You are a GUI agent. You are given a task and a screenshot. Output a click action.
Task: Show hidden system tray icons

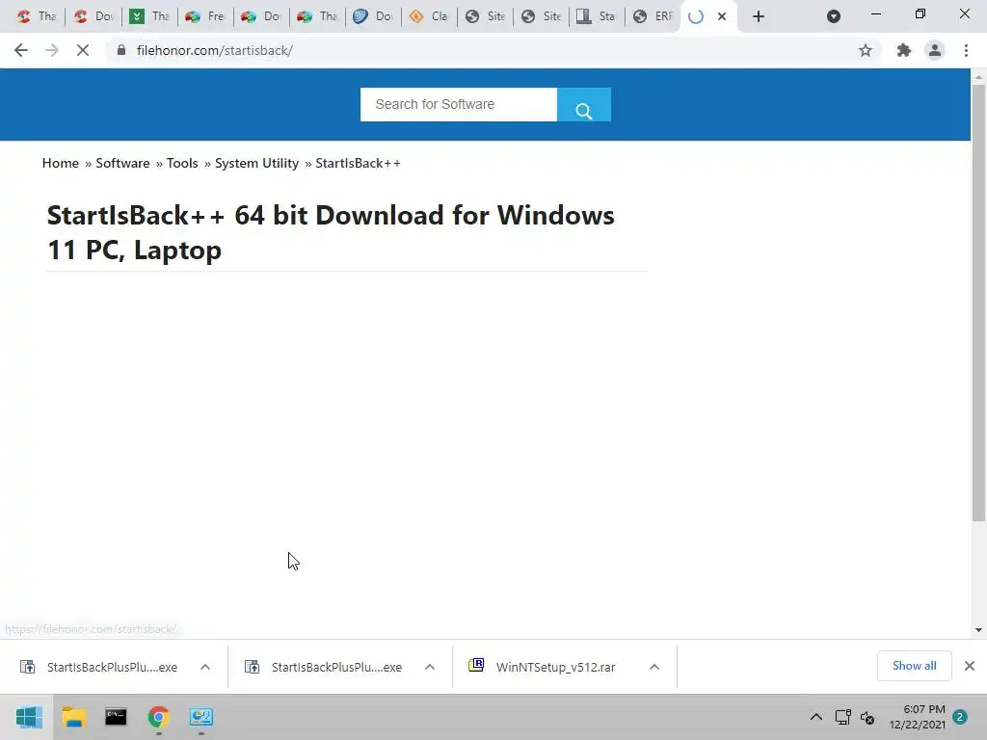815,717
